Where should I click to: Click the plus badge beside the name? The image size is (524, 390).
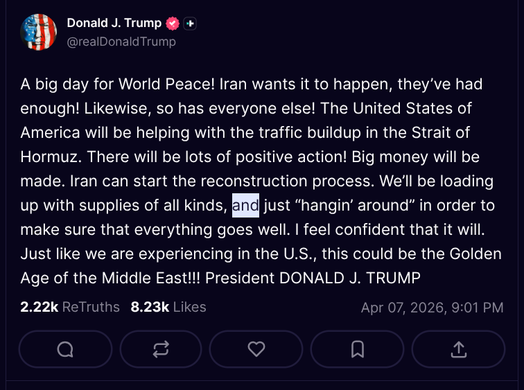coord(191,23)
